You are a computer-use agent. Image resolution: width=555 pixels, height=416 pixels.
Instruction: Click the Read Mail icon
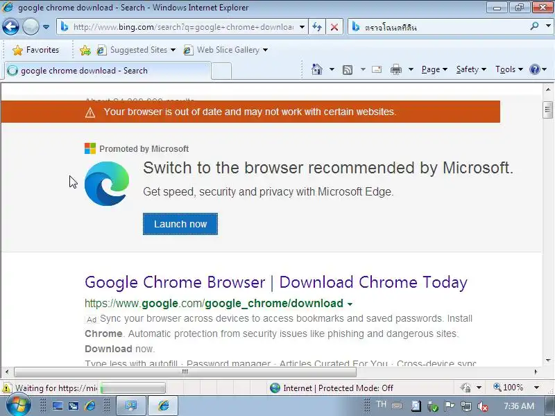(x=377, y=69)
